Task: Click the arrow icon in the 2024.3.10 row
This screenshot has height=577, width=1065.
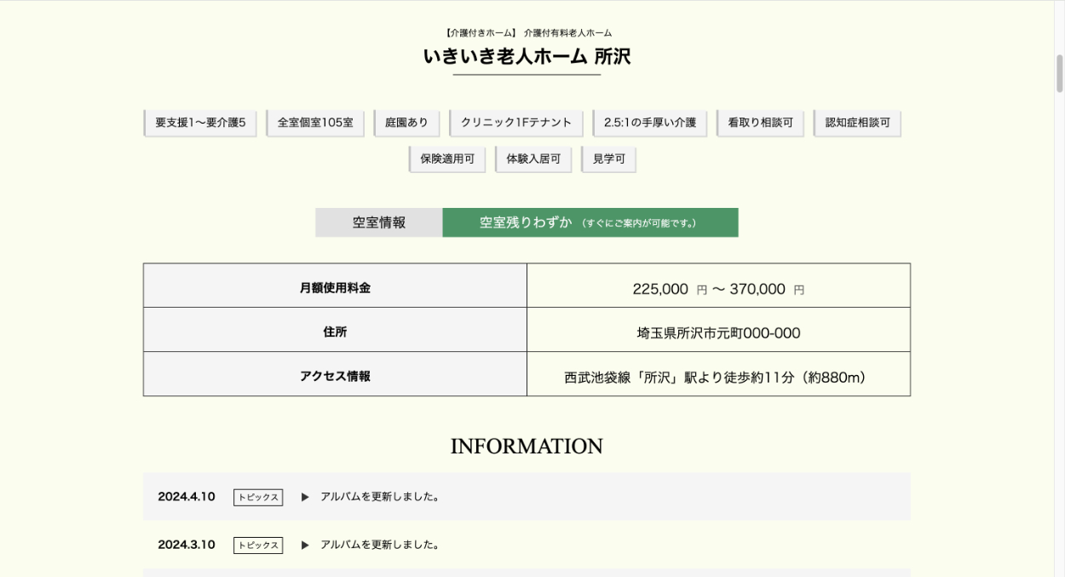Action: pyautogui.click(x=305, y=545)
